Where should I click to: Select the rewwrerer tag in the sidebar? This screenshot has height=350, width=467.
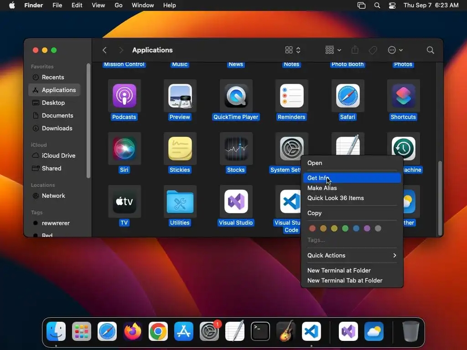coord(54,223)
